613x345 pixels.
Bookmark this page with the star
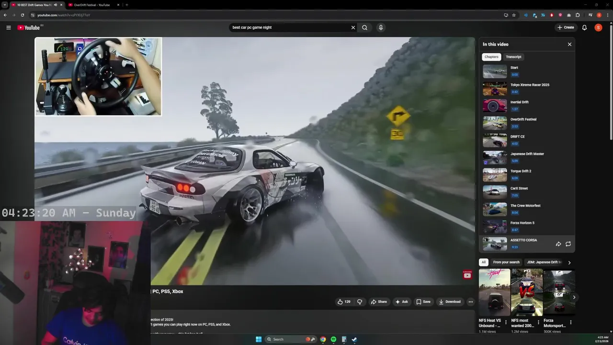(514, 15)
